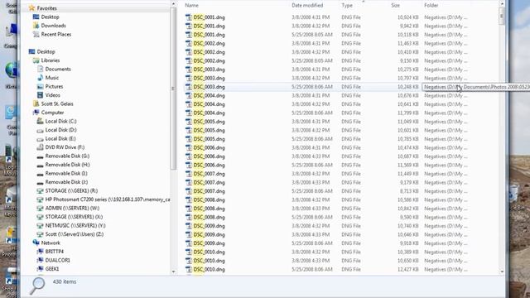Click the Desktop icon under Favorites

pos(36,17)
